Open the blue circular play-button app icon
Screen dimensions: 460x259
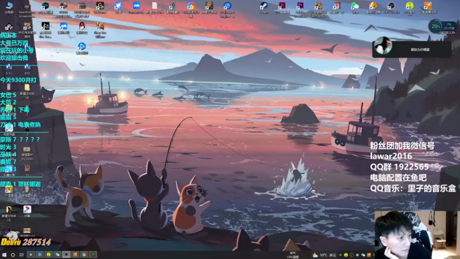coord(82,48)
